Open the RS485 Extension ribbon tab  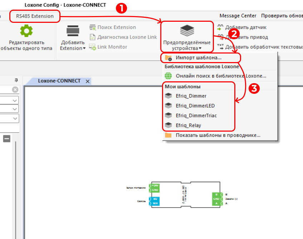coord(35,16)
